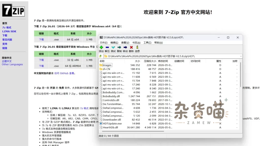Open the 常见问题 sidebar link
This screenshot has height=146, width=260.
click(7, 40)
